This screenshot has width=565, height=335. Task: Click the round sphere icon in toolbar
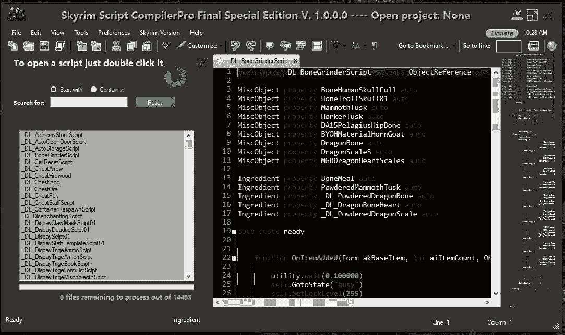tap(551, 46)
